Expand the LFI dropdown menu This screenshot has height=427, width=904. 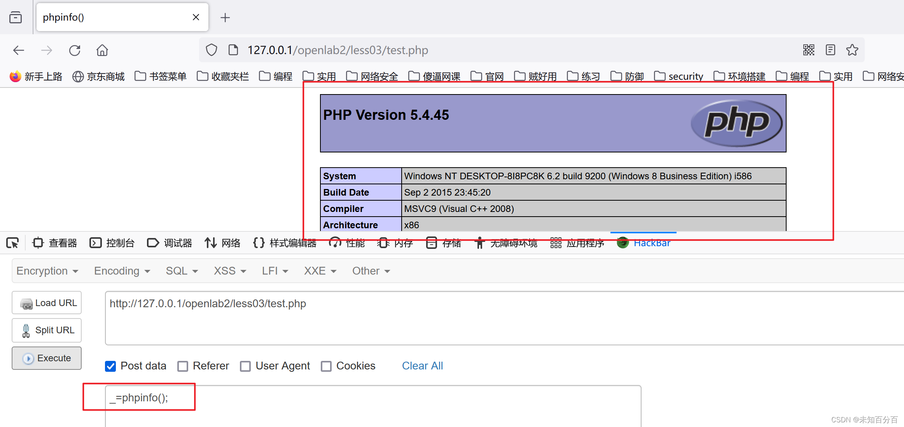coord(275,271)
